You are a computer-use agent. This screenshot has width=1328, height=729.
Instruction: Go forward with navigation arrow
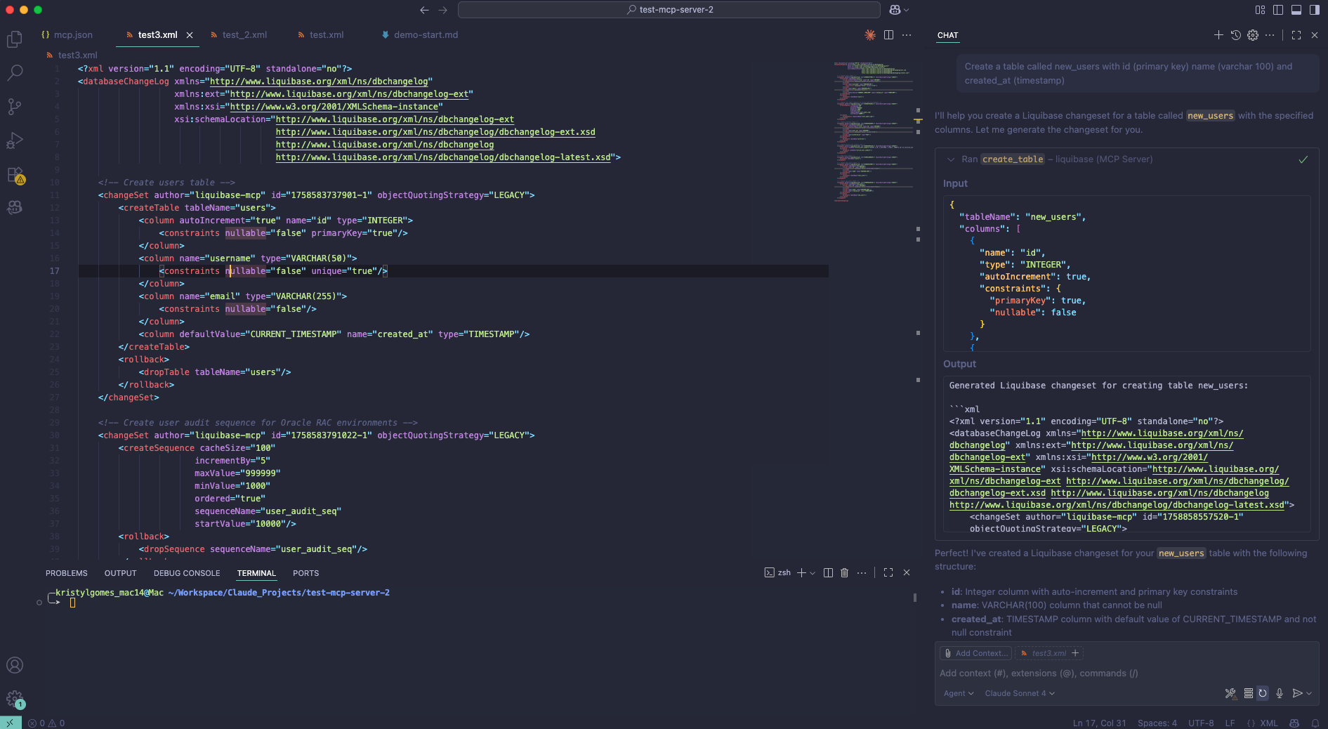442,10
